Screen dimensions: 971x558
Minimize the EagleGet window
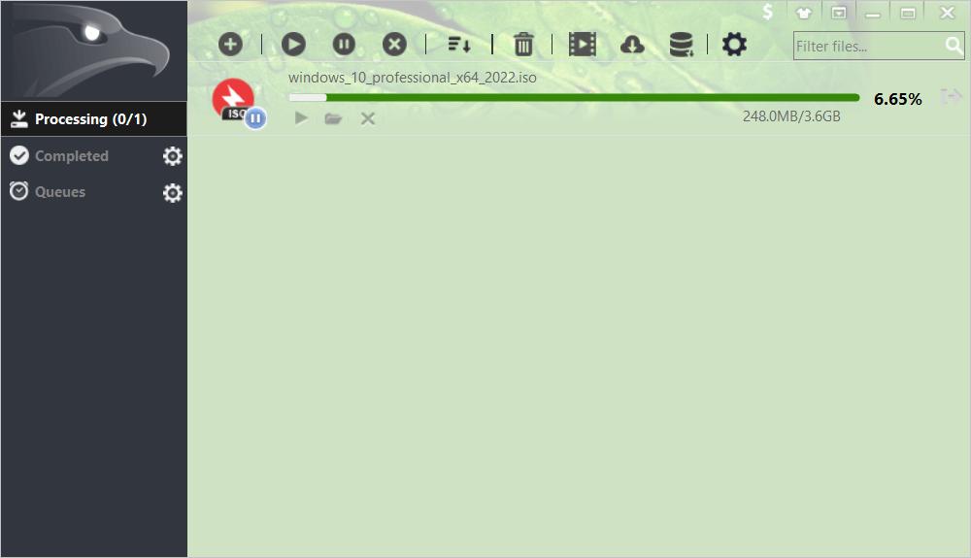pyautogui.click(x=873, y=13)
